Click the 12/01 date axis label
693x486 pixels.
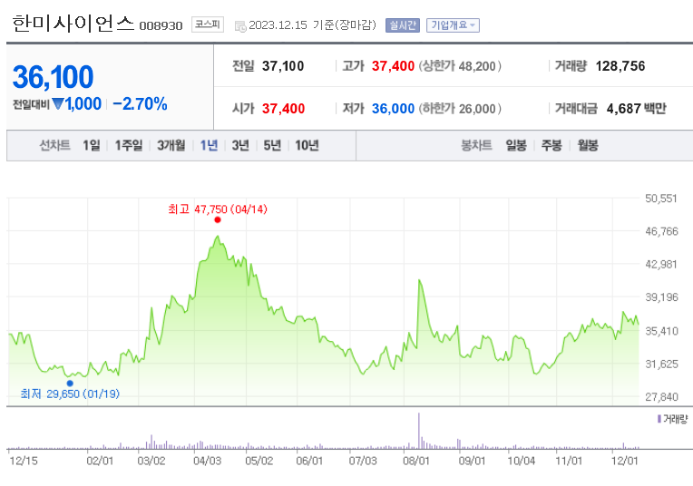pyautogui.click(x=624, y=461)
